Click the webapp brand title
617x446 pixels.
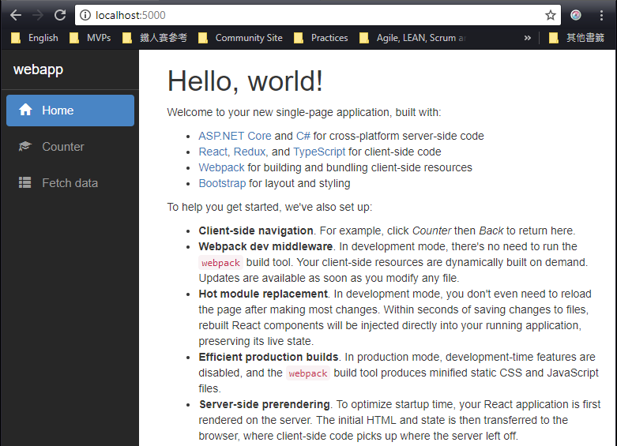coord(38,70)
